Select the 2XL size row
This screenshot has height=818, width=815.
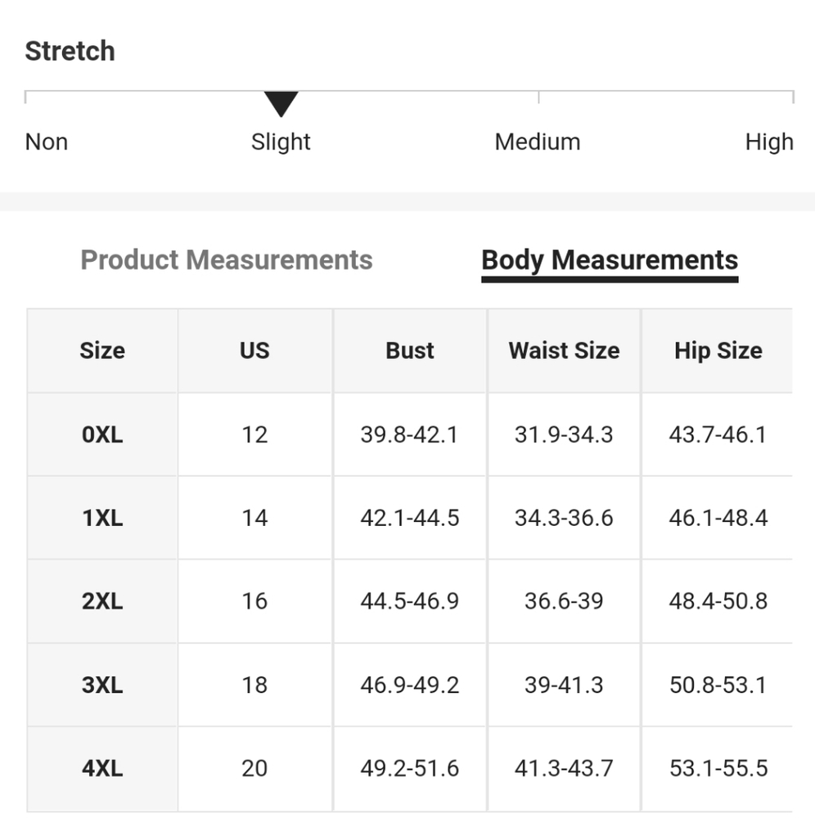(410, 601)
